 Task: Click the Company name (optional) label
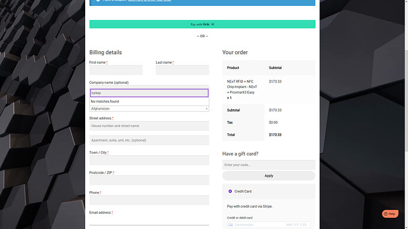(x=109, y=83)
